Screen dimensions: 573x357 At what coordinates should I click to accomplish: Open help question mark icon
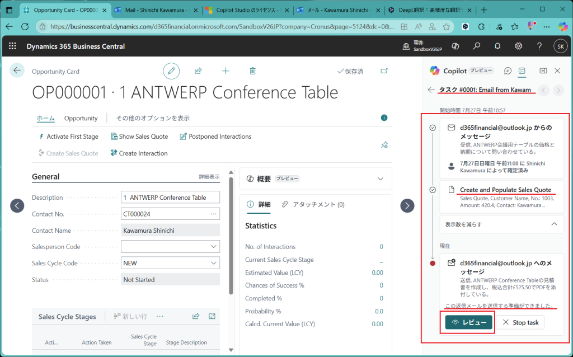tap(539, 46)
